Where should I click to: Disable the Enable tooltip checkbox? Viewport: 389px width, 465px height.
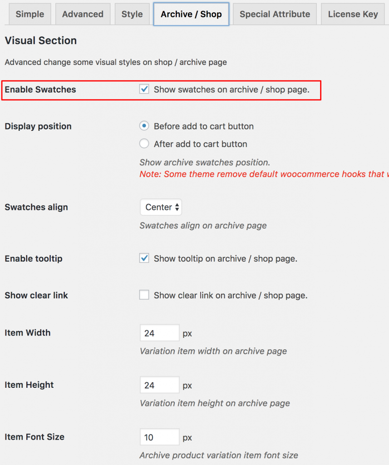pyautogui.click(x=144, y=258)
